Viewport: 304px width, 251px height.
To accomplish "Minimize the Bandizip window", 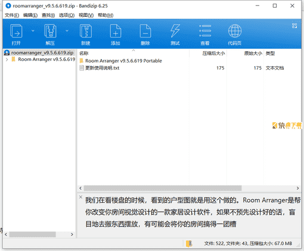I will (x=258, y=6).
